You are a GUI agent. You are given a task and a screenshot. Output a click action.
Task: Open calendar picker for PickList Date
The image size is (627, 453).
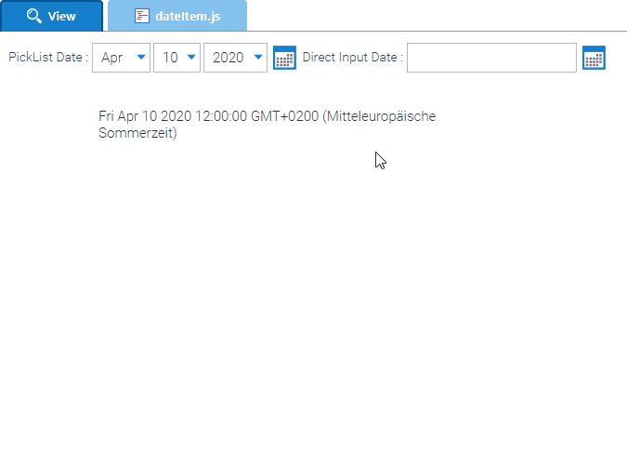pyautogui.click(x=284, y=58)
